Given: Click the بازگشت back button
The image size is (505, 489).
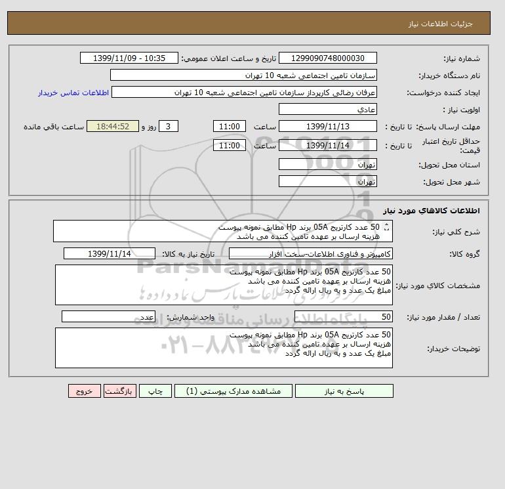Looking at the screenshot, I should 120,391.
